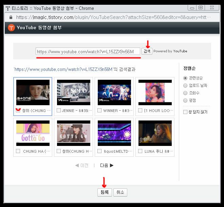Select the 관련성순 relevance sort radio
The height and width of the screenshot is (207, 224).
[x=185, y=78]
